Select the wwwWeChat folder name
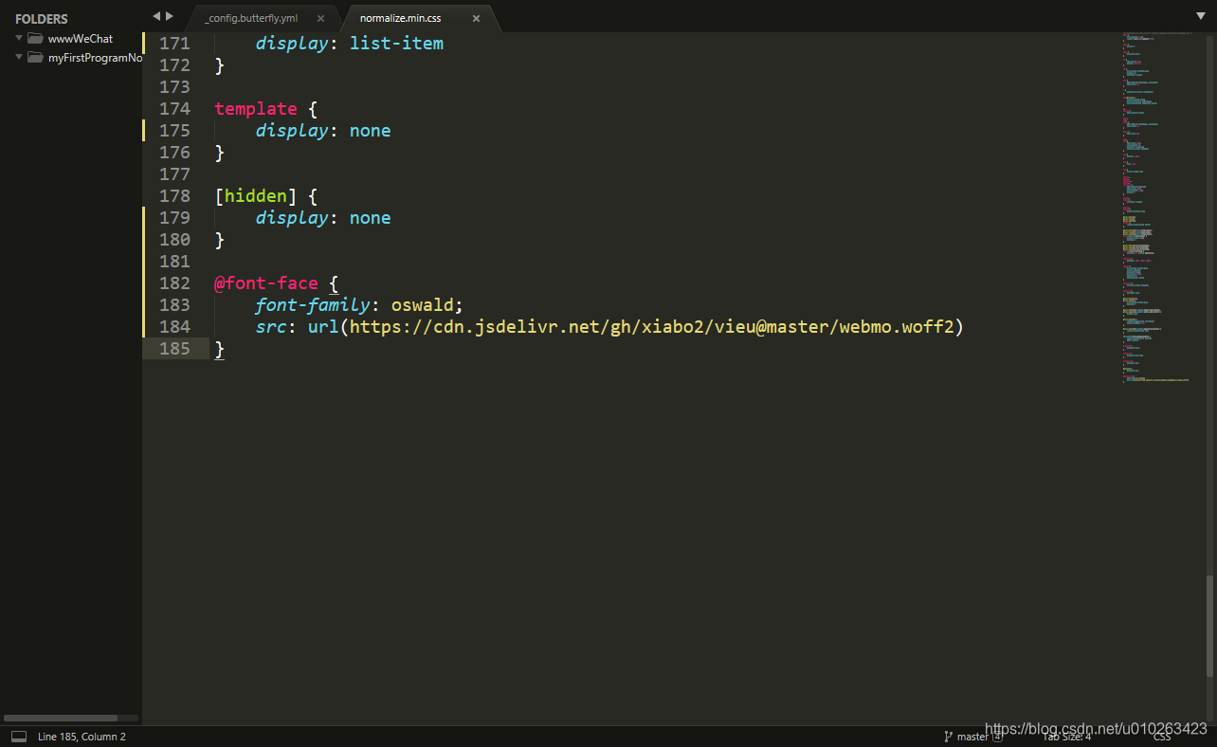This screenshot has height=747, width=1217. tap(81, 39)
